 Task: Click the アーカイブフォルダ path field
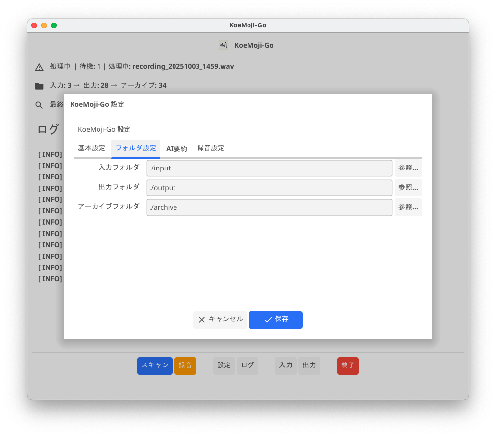(269, 207)
